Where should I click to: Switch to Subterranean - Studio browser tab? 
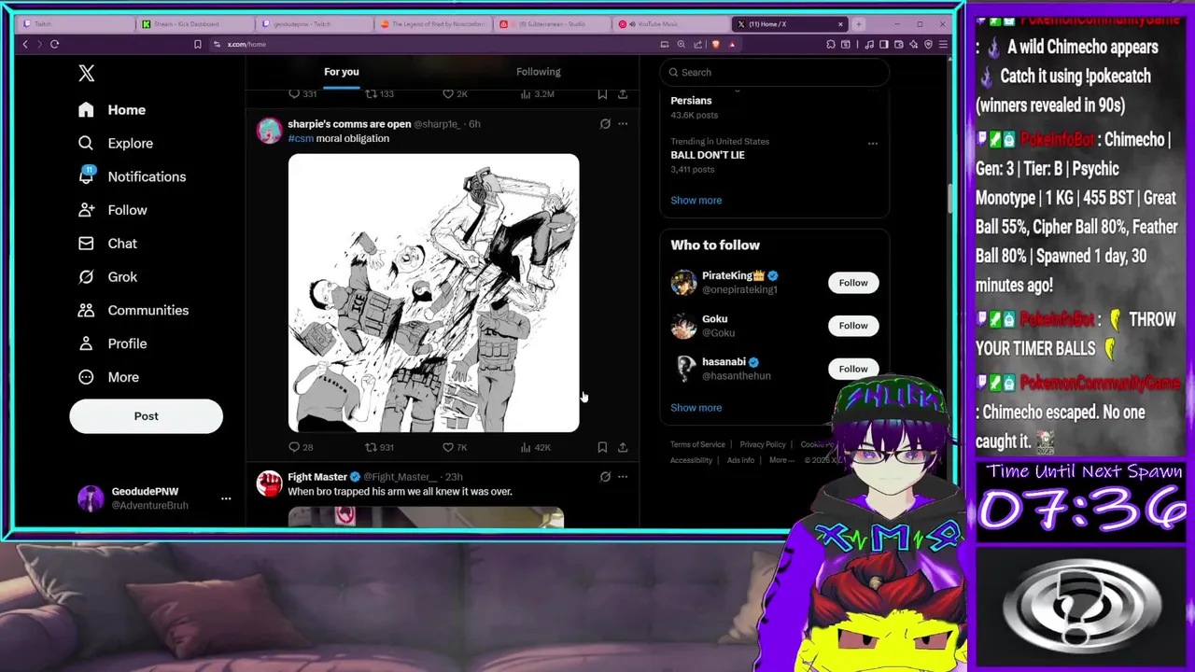[x=551, y=24]
